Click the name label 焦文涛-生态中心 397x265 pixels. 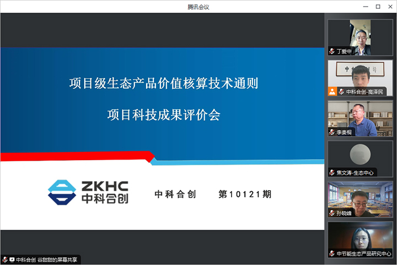coord(355,173)
